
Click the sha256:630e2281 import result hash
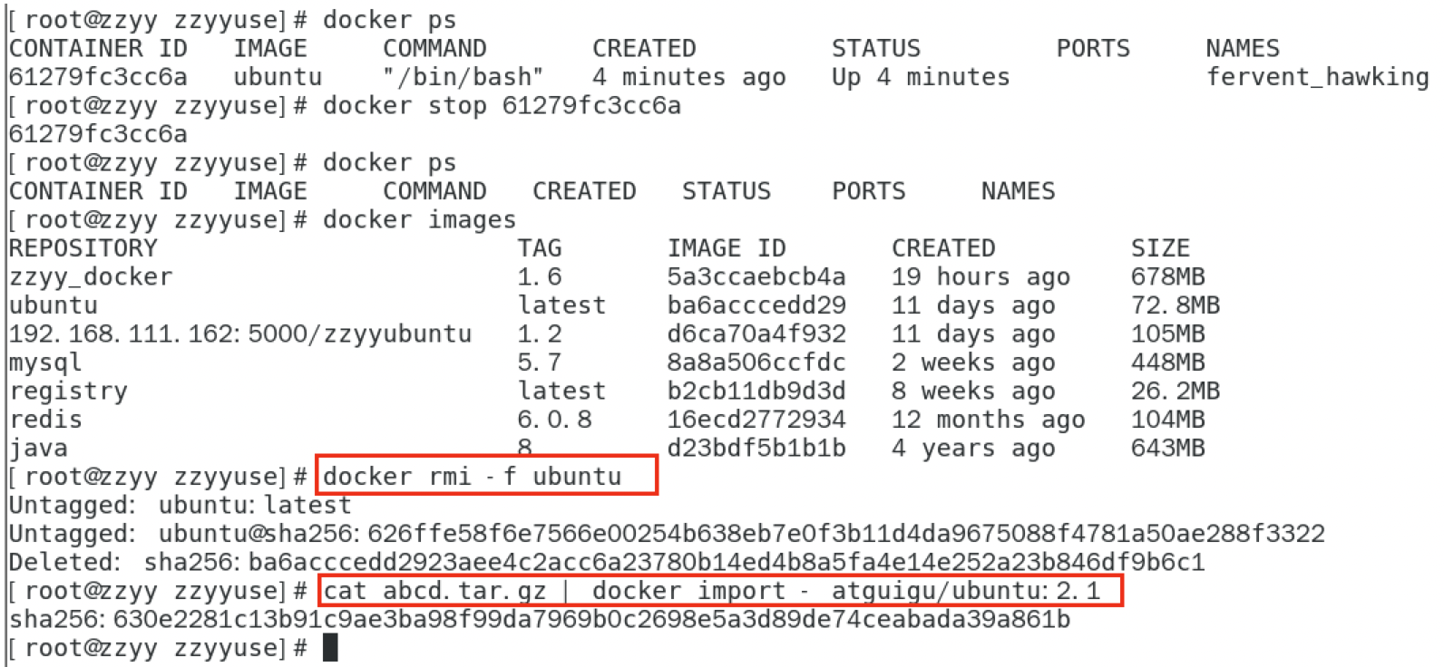[540, 620]
